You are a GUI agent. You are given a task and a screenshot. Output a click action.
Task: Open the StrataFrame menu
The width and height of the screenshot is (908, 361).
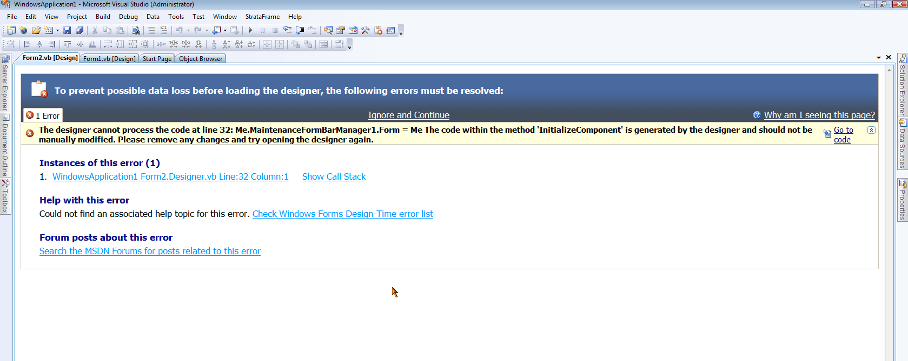pyautogui.click(x=263, y=17)
